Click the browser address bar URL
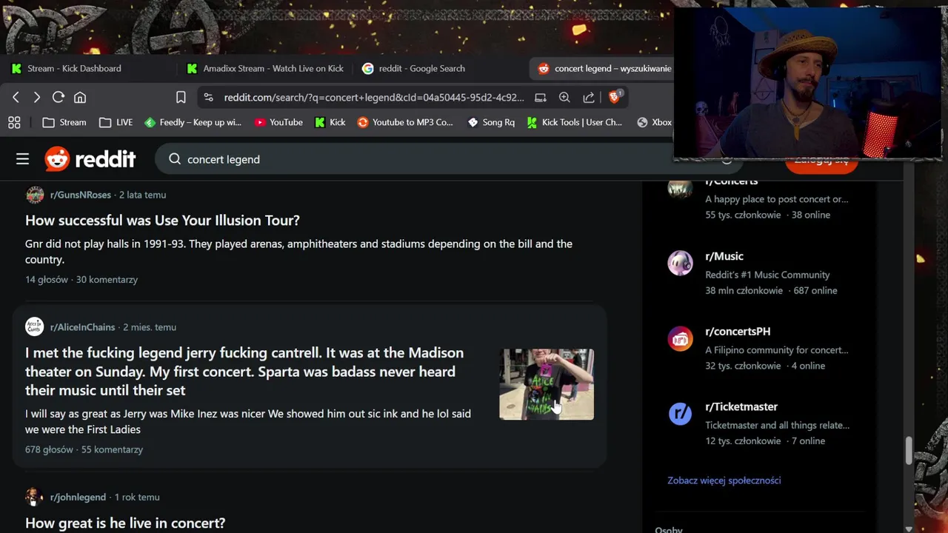 pos(374,97)
